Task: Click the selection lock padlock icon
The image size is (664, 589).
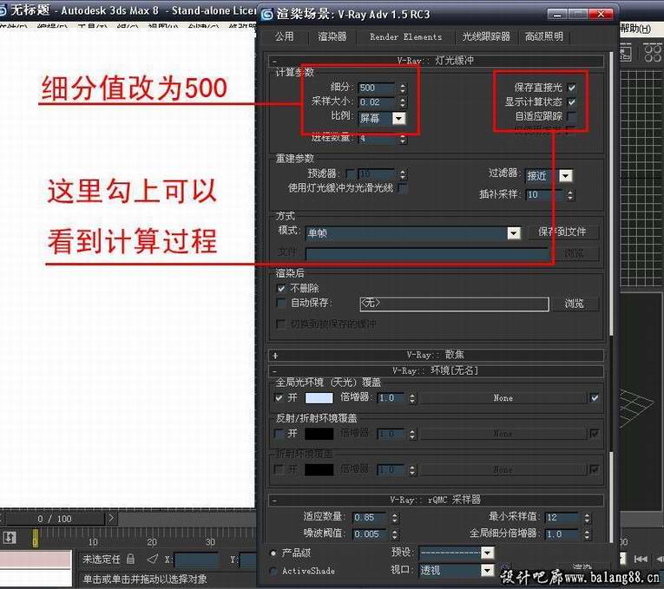Action: 131,560
